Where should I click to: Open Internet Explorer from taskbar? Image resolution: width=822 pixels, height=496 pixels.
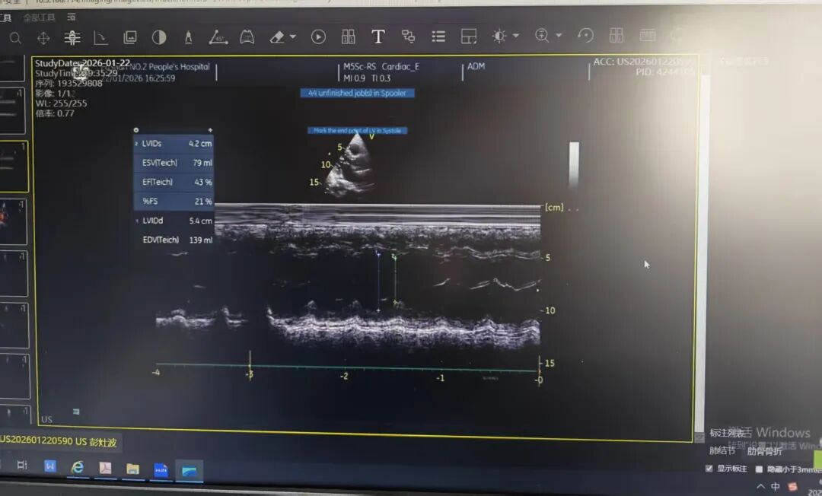click(x=78, y=467)
